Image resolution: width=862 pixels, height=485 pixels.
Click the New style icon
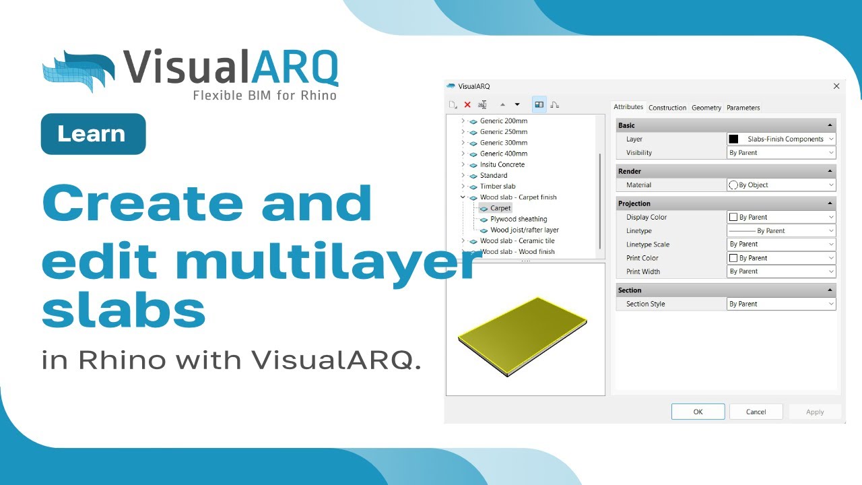453,105
